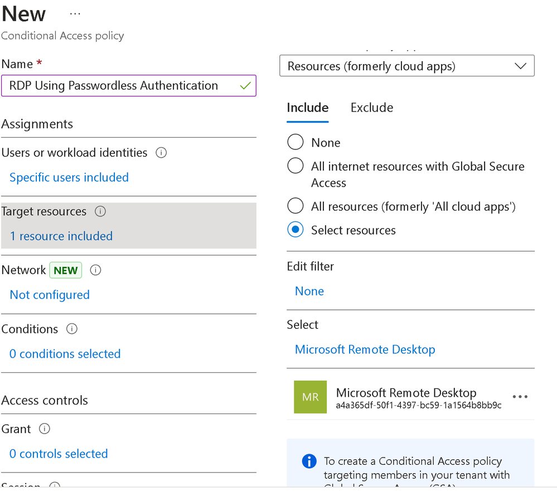This screenshot has width=557, height=491.
Task: Click info icon beside Users or workload identities
Action: click(161, 153)
